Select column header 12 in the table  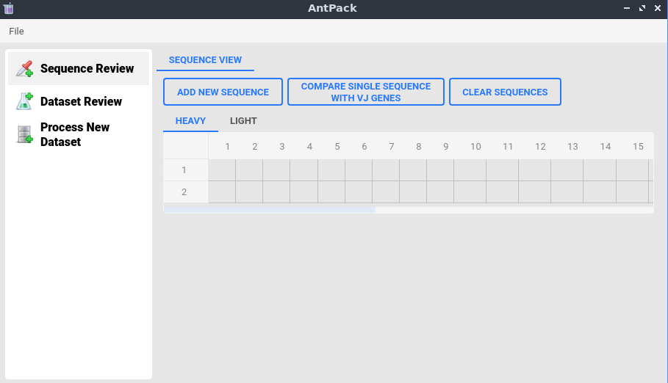tap(535, 147)
